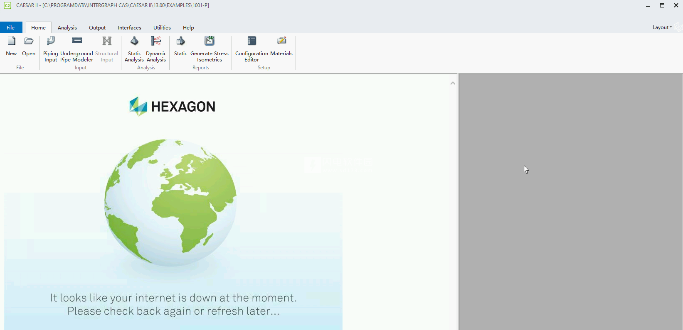This screenshot has width=683, height=330.
Task: Switch to the Home ribbon tab
Action: click(x=39, y=27)
